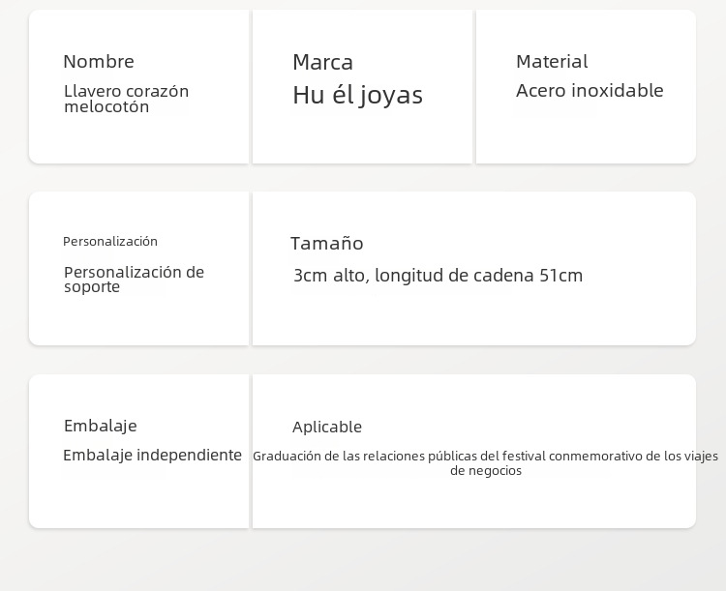Click the divider between Personalización and Tamaño
Viewport: 726px width, 591px height.
coord(251,268)
